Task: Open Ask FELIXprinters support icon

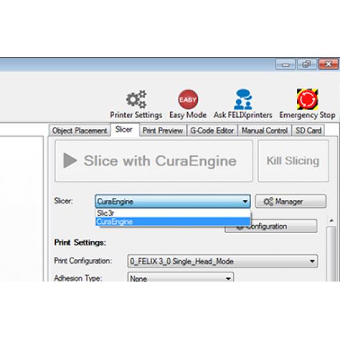Action: click(243, 99)
